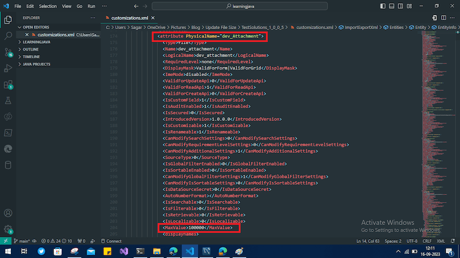Open the terminal panel icon in activity bar
The width and height of the screenshot is (460, 258).
tap(8, 133)
